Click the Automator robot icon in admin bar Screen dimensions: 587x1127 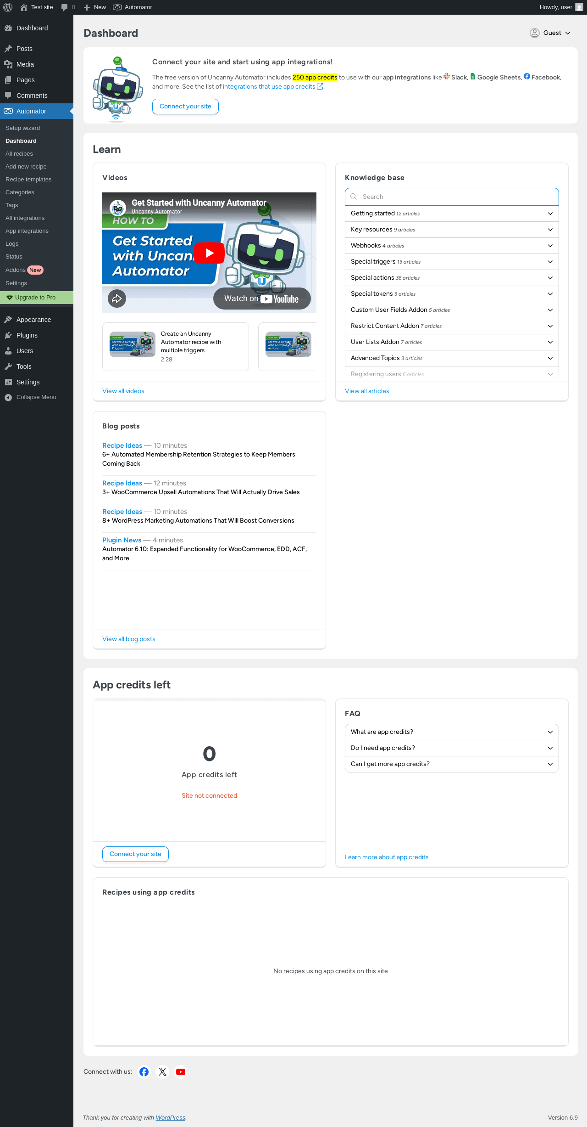point(117,7)
